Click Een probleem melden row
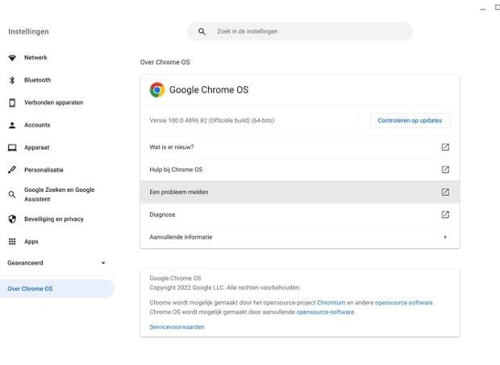Screen dimensions: 500x365 (300, 192)
